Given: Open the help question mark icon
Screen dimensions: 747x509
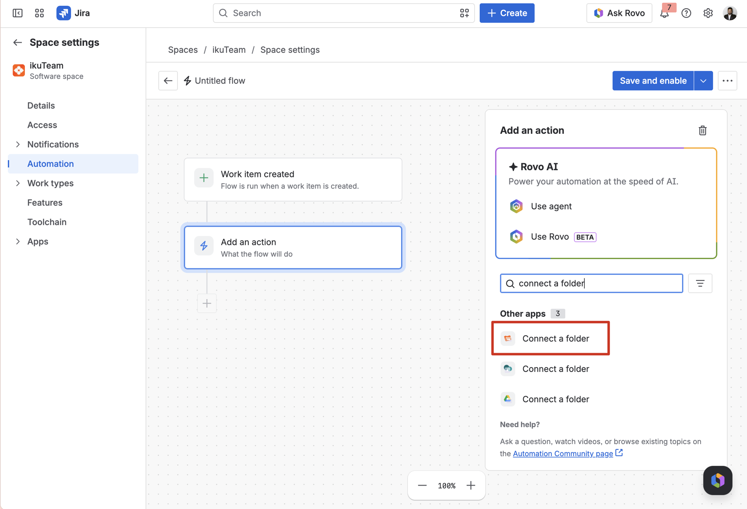Looking at the screenshot, I should (x=686, y=13).
